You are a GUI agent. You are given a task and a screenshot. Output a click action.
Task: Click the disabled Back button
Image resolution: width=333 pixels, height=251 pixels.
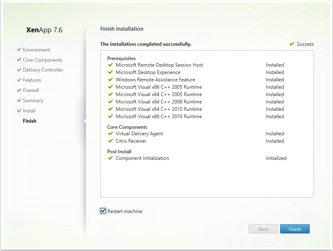pos(263,229)
